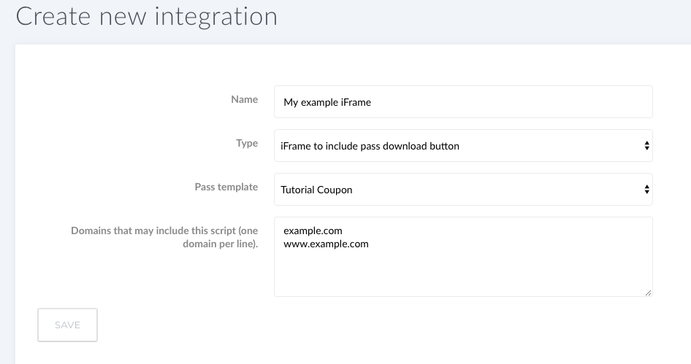Image resolution: width=691 pixels, height=364 pixels.
Task: Click the Domains textarea
Action: coord(463,257)
